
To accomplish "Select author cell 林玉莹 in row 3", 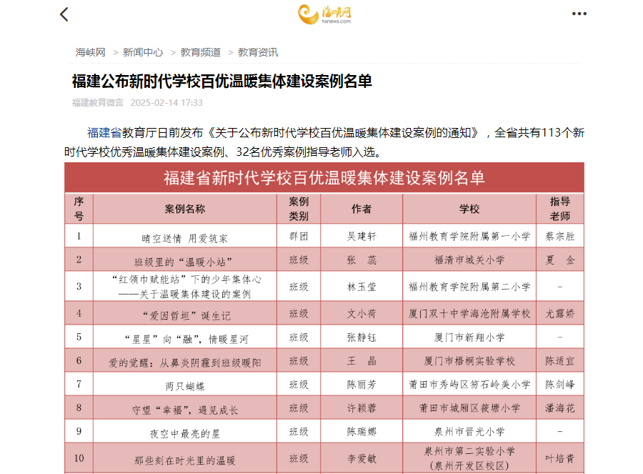I will [362, 287].
